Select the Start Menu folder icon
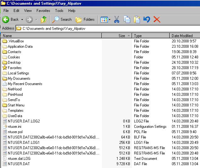The height and width of the screenshot is (168, 200). (5, 105)
